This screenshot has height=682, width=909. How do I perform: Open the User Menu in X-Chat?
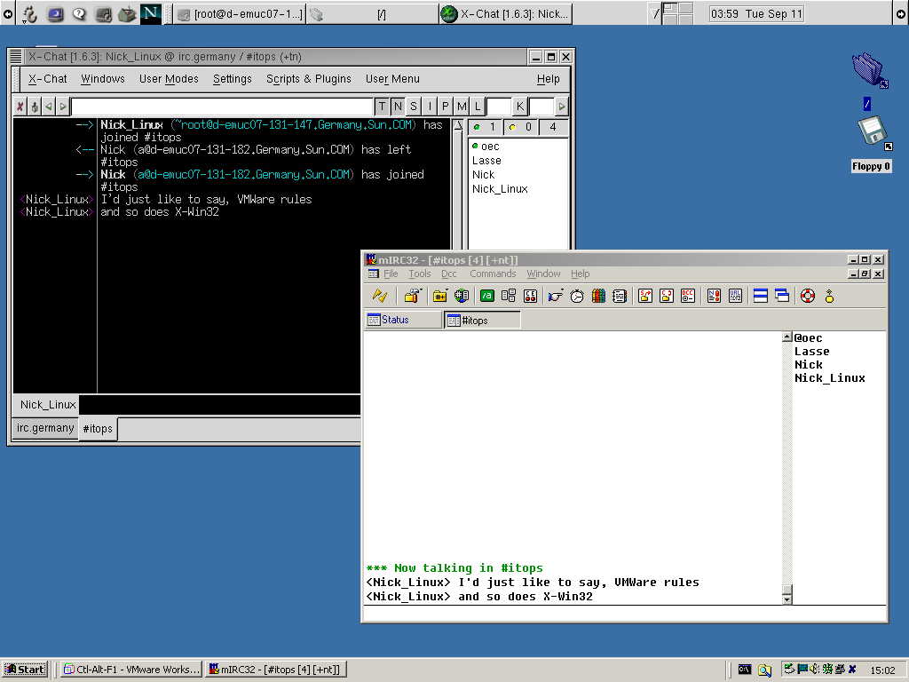[392, 79]
